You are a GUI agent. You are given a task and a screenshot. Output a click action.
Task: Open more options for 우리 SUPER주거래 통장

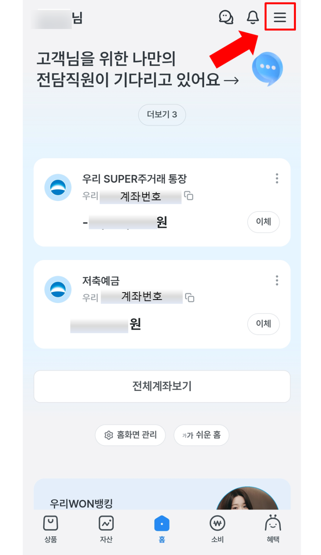pyautogui.click(x=277, y=178)
